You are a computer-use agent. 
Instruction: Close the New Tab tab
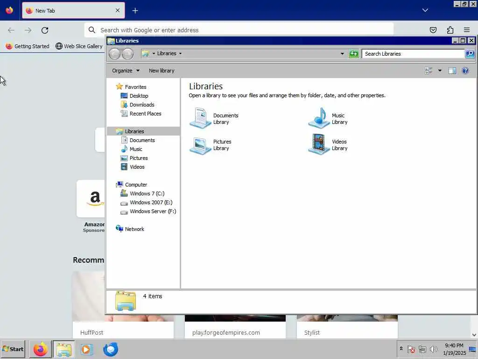tap(118, 11)
